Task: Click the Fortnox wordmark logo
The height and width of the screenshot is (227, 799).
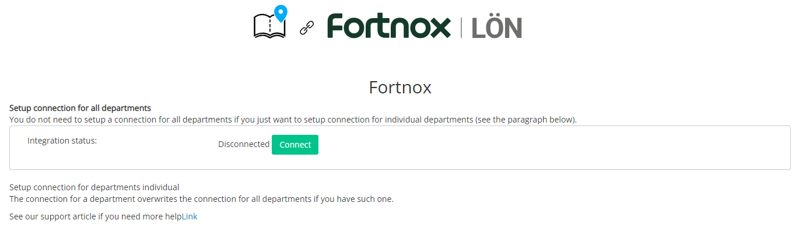Action: [389, 26]
